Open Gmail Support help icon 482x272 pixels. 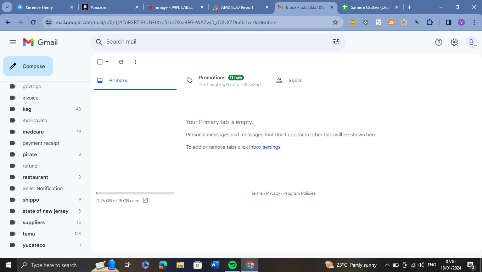439,42
